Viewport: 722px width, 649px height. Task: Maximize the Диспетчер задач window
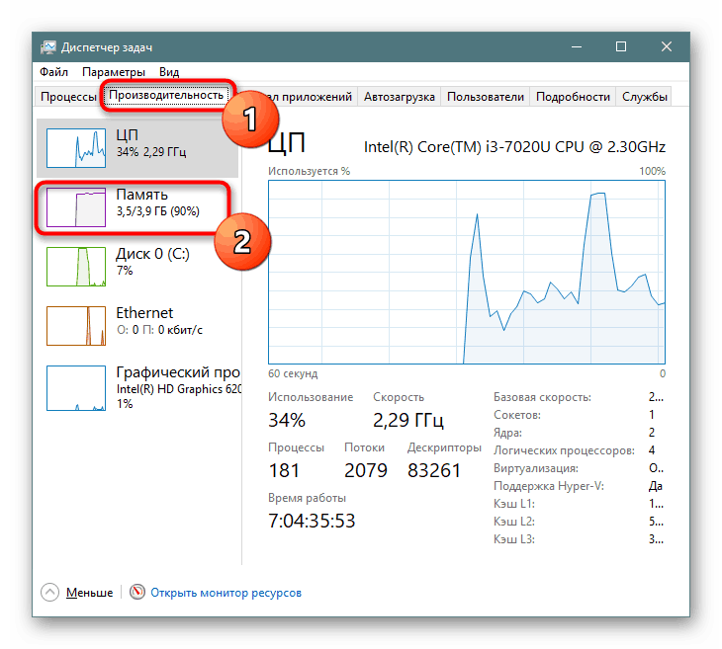coord(621,46)
